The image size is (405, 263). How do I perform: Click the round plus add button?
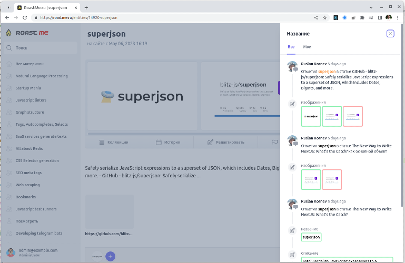click(x=110, y=256)
